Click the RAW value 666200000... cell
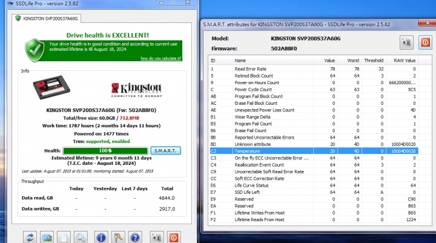 pos(402,82)
